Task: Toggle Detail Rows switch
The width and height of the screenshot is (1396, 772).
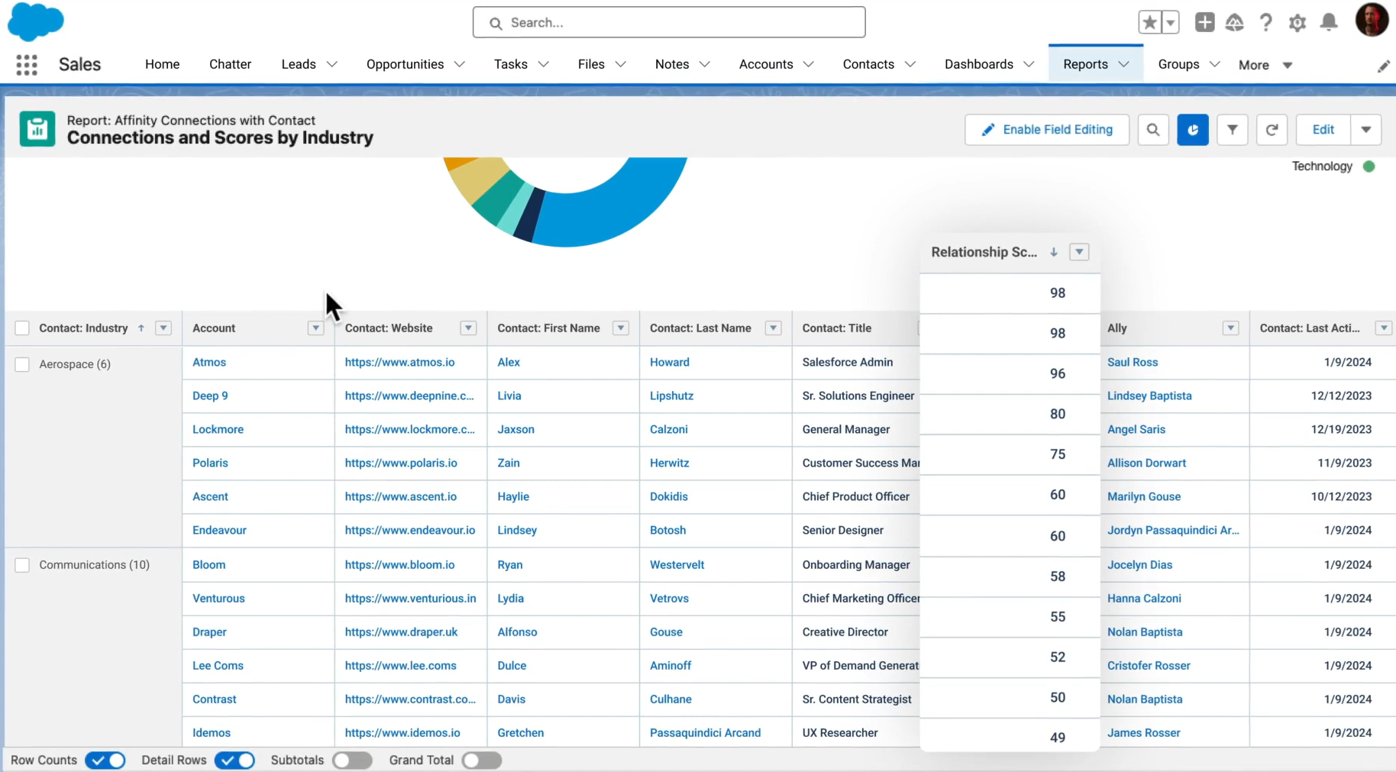Action: pos(234,761)
